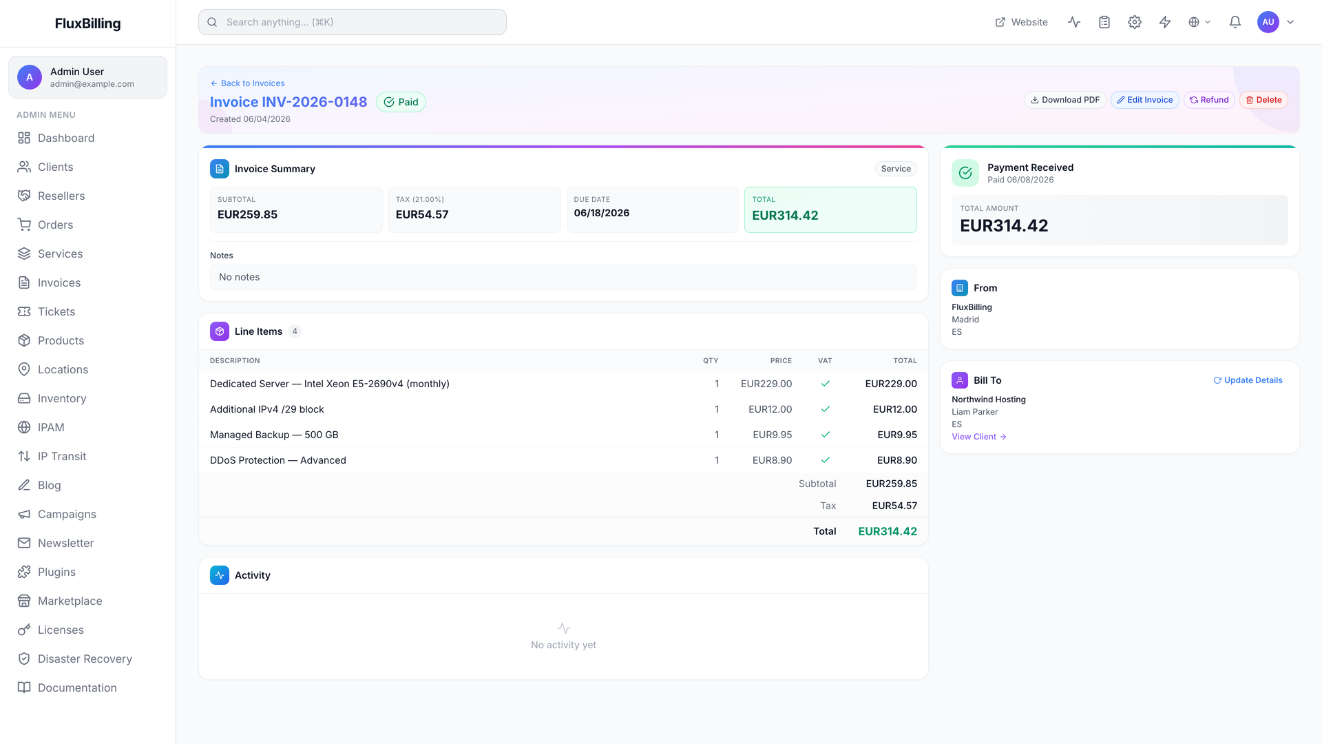Follow the Back to Invoices link

click(247, 83)
